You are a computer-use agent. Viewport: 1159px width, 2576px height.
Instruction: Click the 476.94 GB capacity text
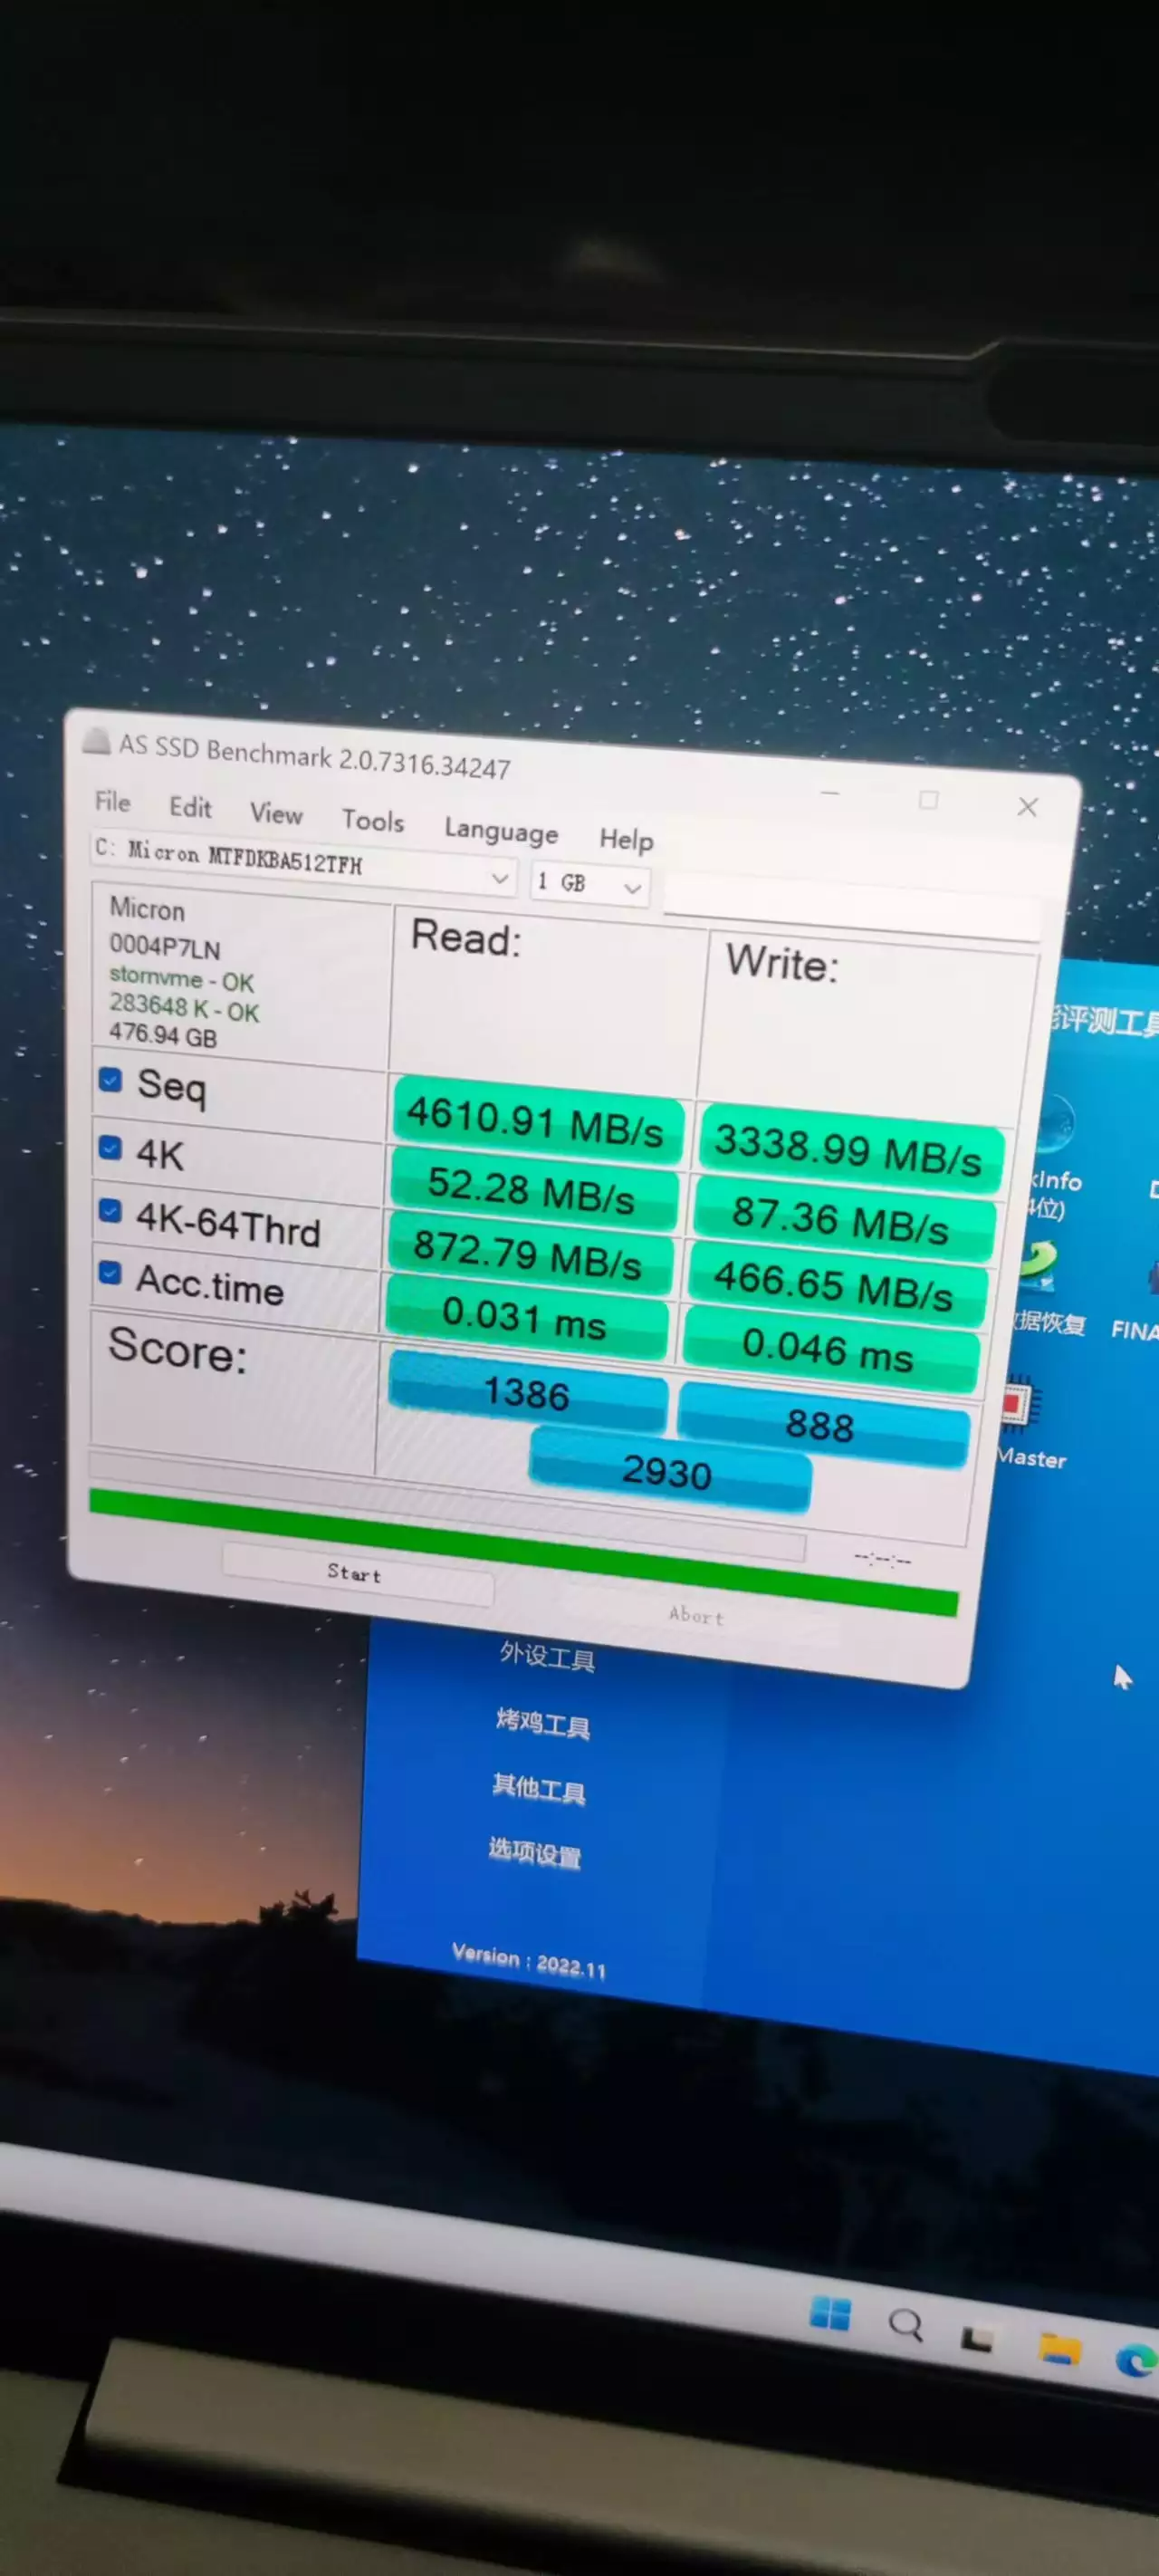[x=163, y=1034]
